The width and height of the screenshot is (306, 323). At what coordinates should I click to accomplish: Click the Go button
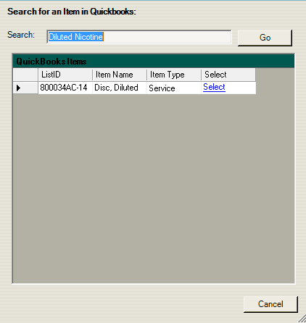tap(265, 38)
